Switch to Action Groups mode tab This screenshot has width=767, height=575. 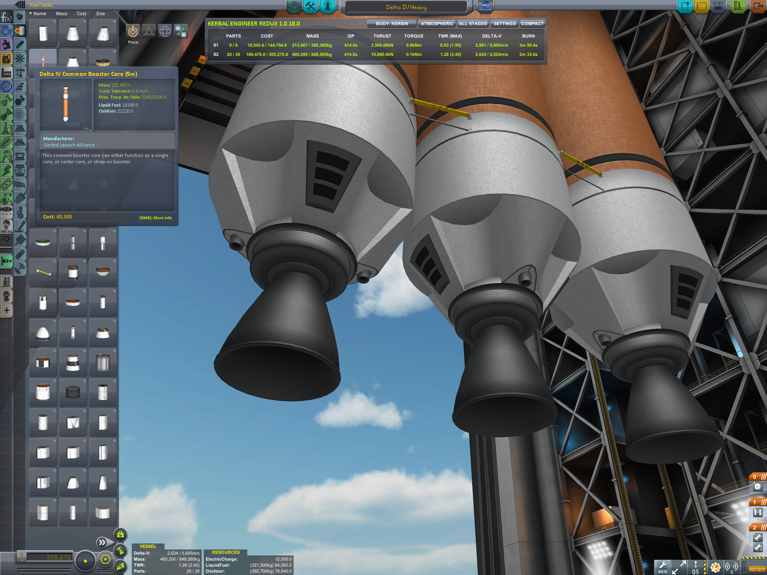coord(310,6)
